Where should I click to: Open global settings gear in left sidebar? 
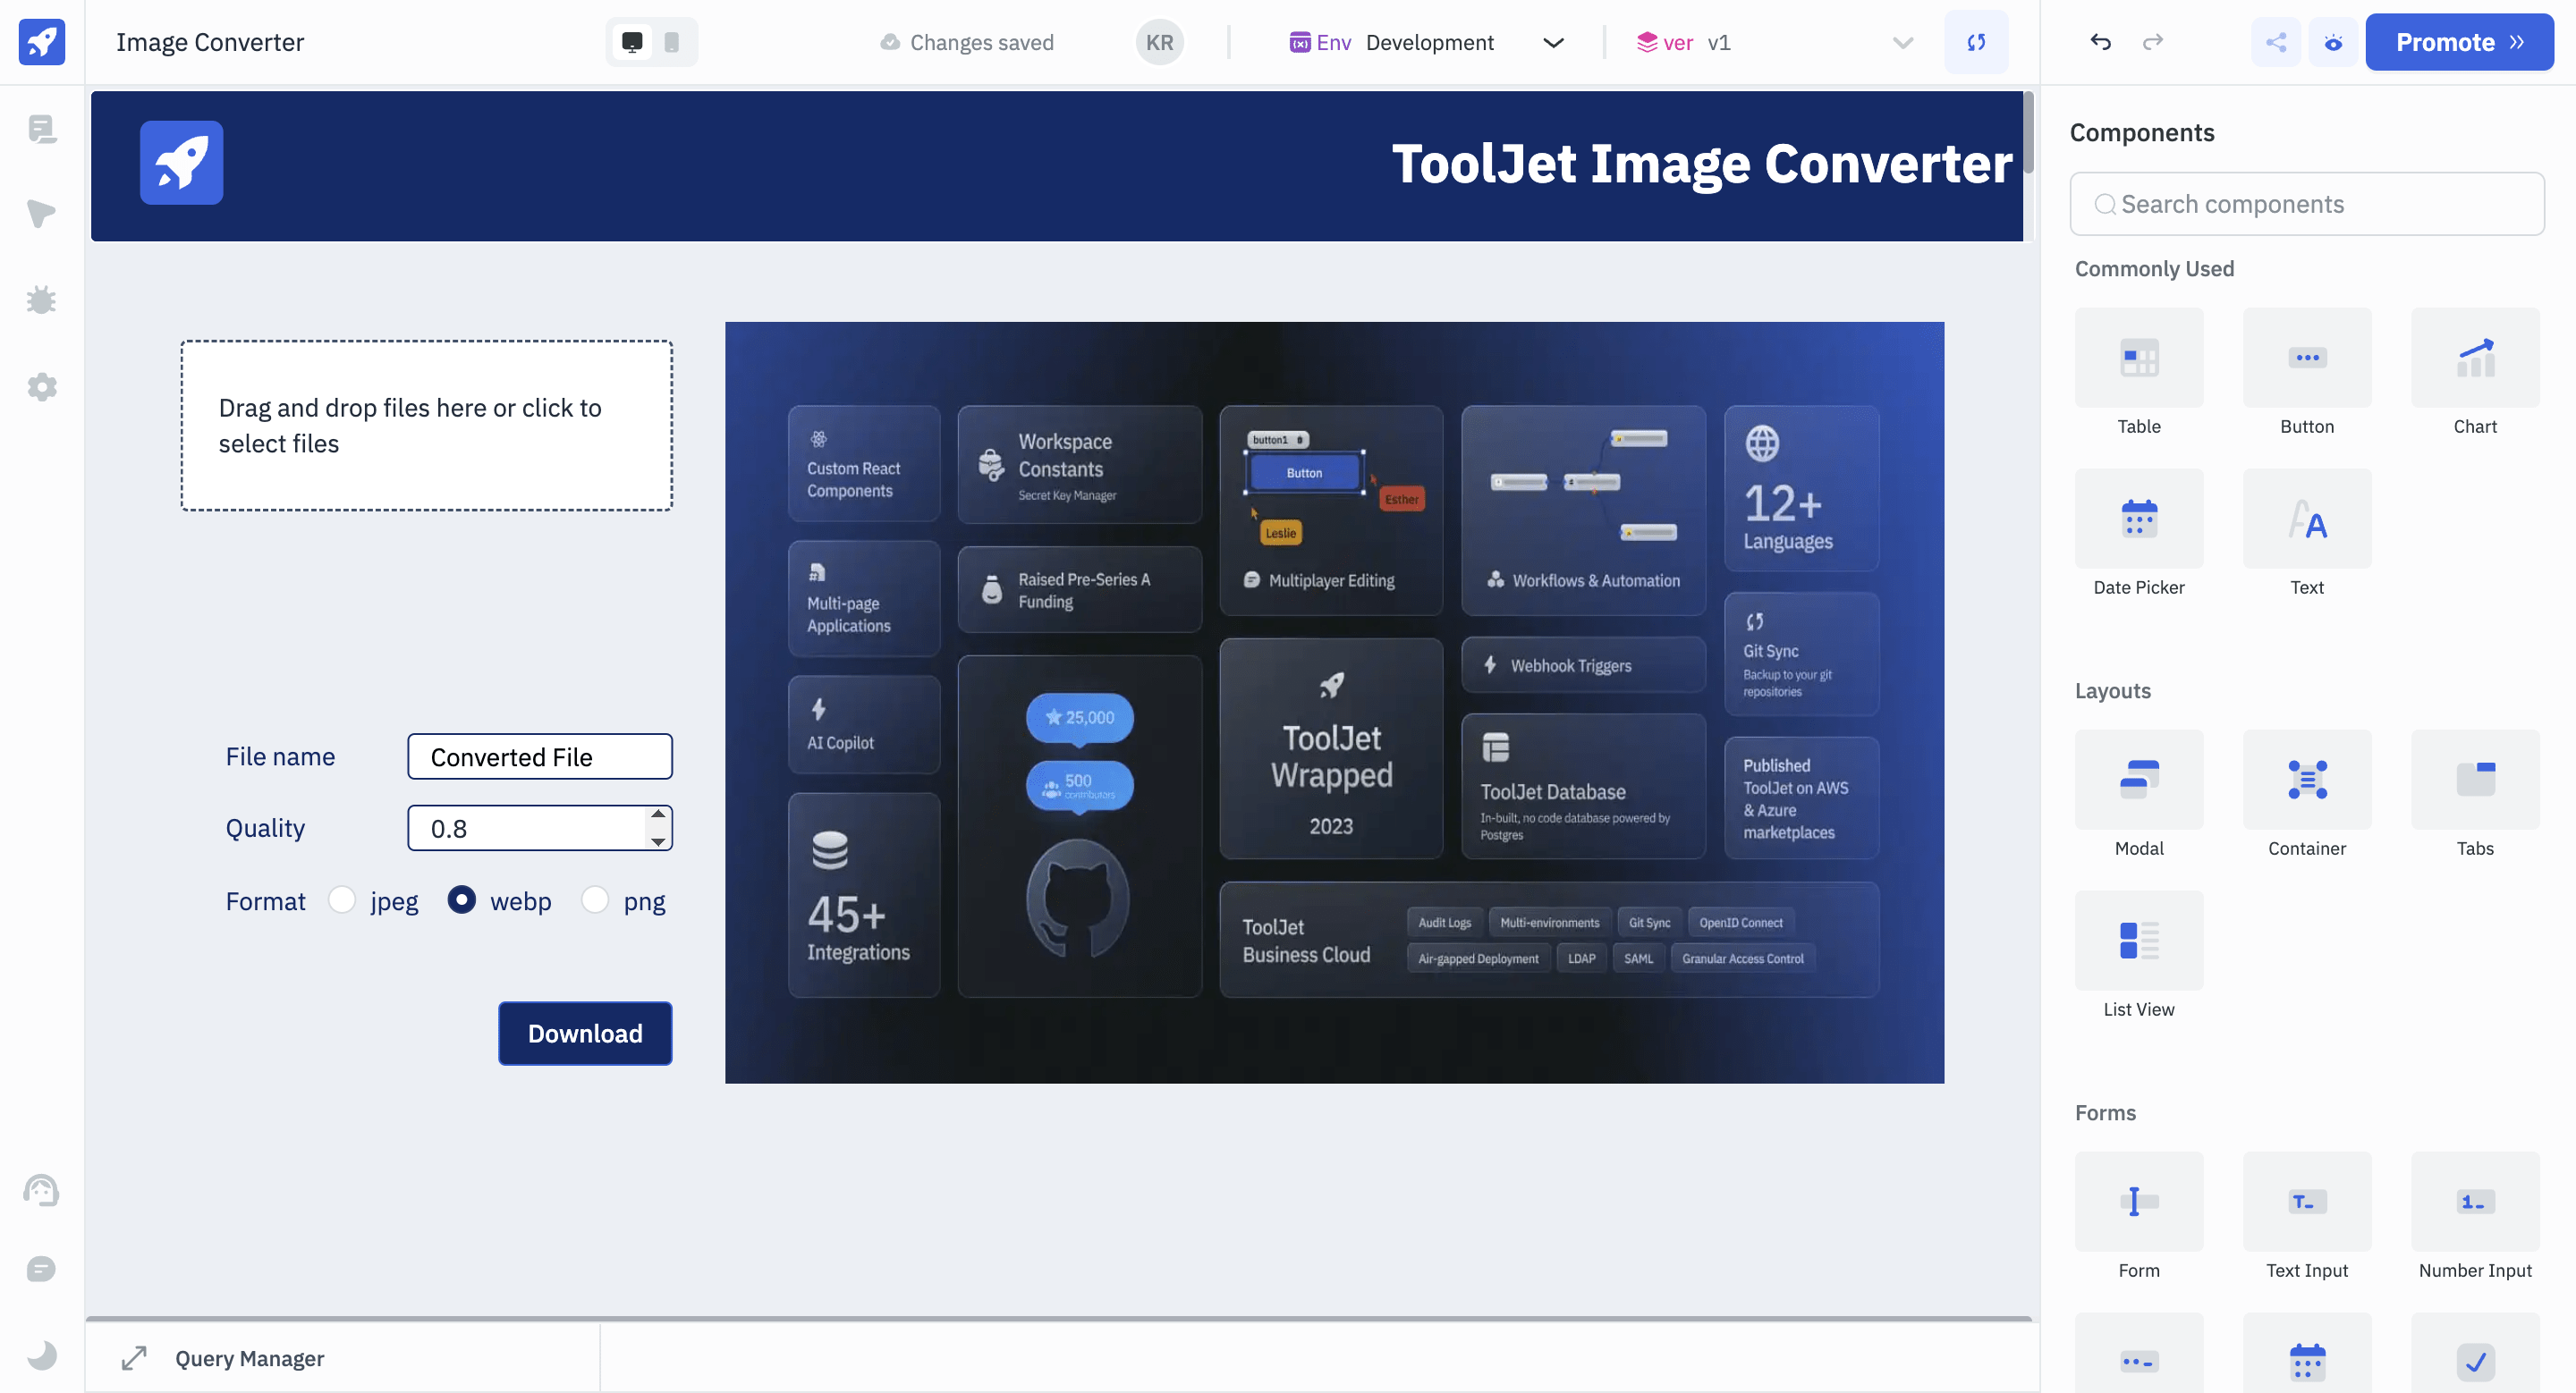click(41, 387)
